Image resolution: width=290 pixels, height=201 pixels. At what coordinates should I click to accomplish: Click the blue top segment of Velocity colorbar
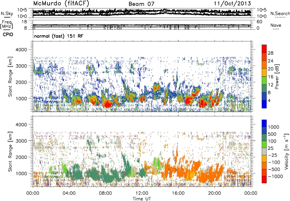pos(264,123)
